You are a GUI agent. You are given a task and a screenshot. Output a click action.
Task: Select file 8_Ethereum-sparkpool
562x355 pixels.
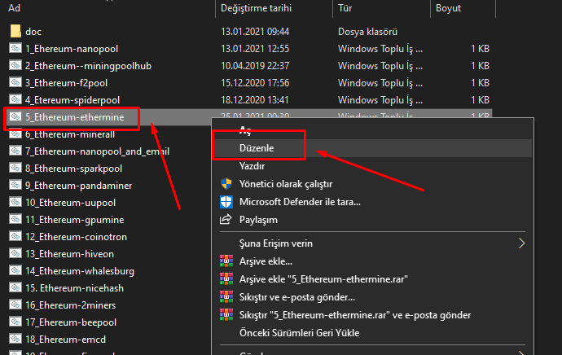pos(73,169)
